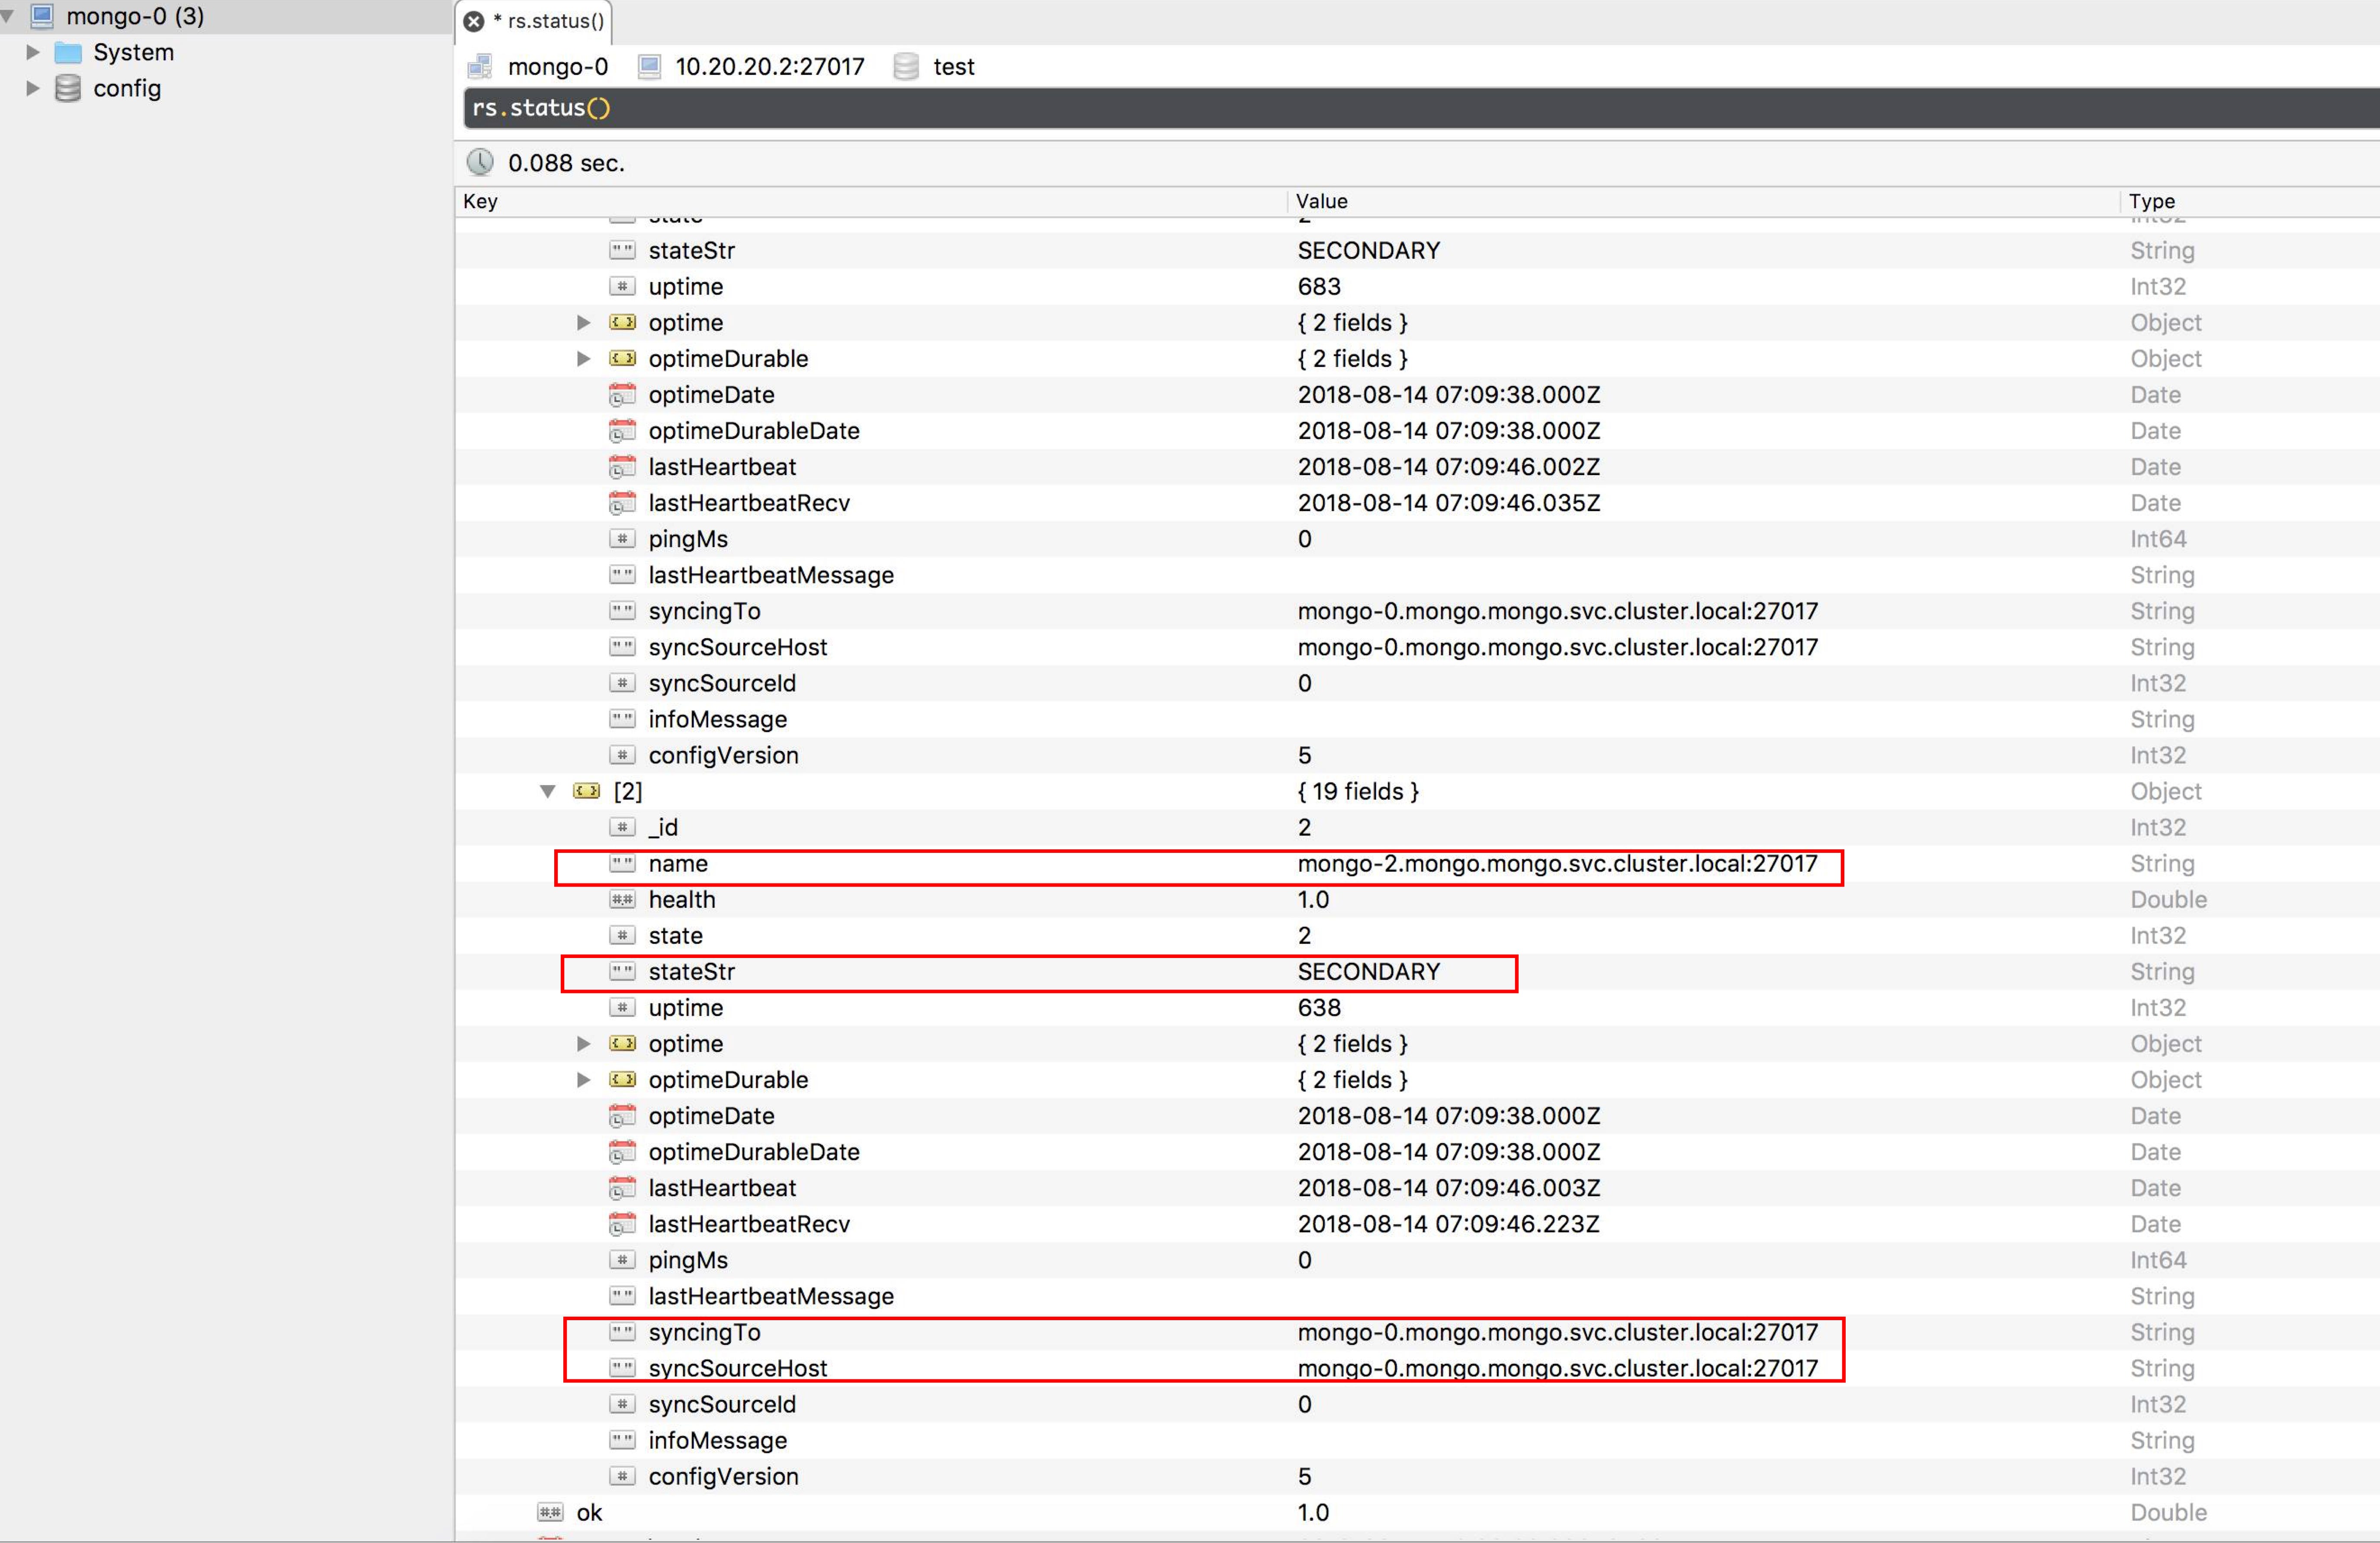
Task: Click the optimeDate date icon under [2]
Action: 622,1116
